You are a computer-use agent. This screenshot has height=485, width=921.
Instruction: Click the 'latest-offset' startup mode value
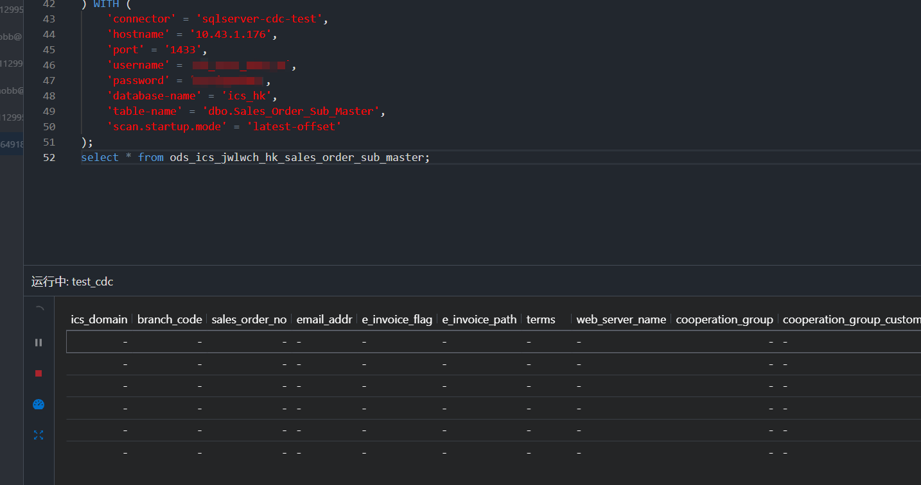click(294, 127)
